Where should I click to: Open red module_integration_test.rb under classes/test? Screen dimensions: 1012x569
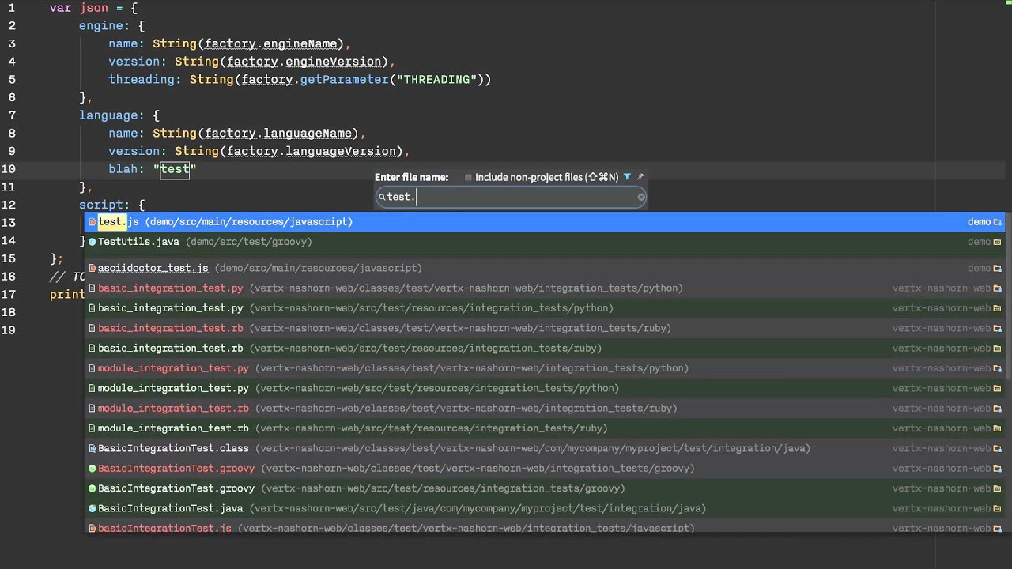(545, 409)
